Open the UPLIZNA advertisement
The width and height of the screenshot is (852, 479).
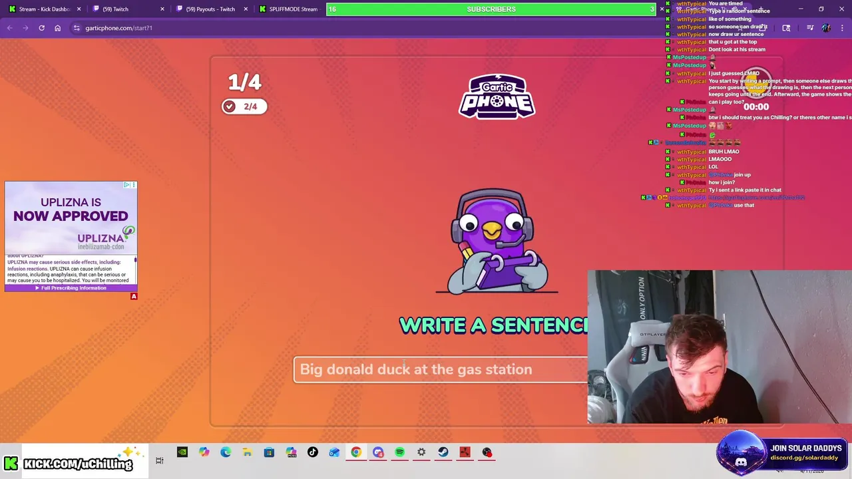click(x=71, y=236)
